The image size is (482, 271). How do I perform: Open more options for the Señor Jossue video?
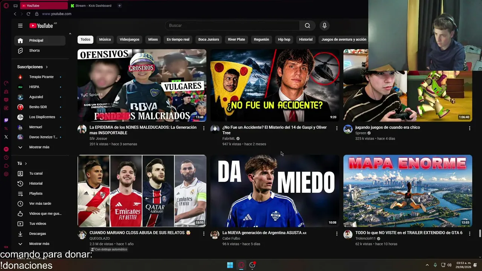point(204,128)
